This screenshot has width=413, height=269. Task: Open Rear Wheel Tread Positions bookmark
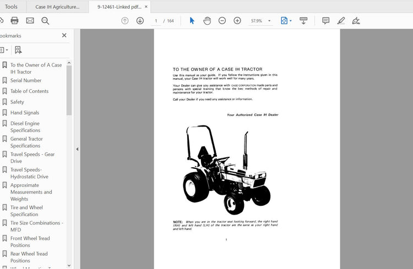point(29,257)
